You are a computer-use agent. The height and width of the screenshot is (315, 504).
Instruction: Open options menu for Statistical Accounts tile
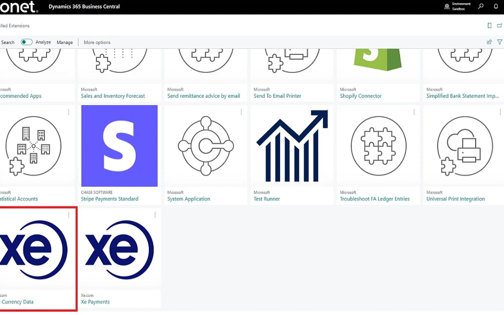click(x=69, y=112)
